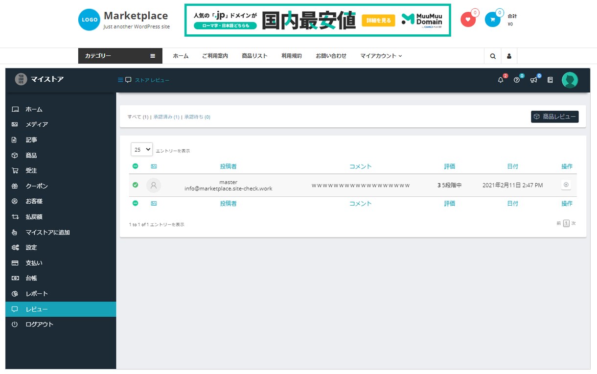
Task: Open the wishlist heart icon
Action: pyautogui.click(x=468, y=20)
